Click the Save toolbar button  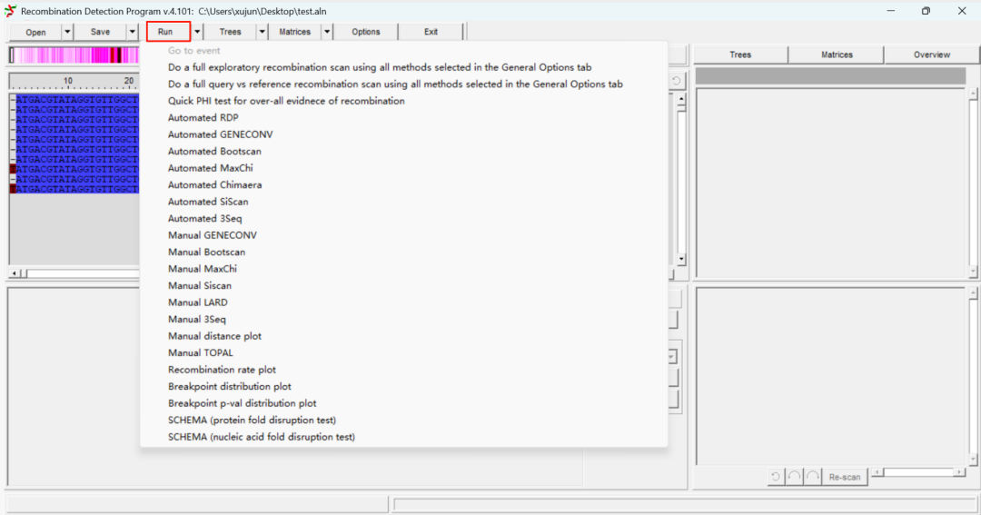pos(100,31)
